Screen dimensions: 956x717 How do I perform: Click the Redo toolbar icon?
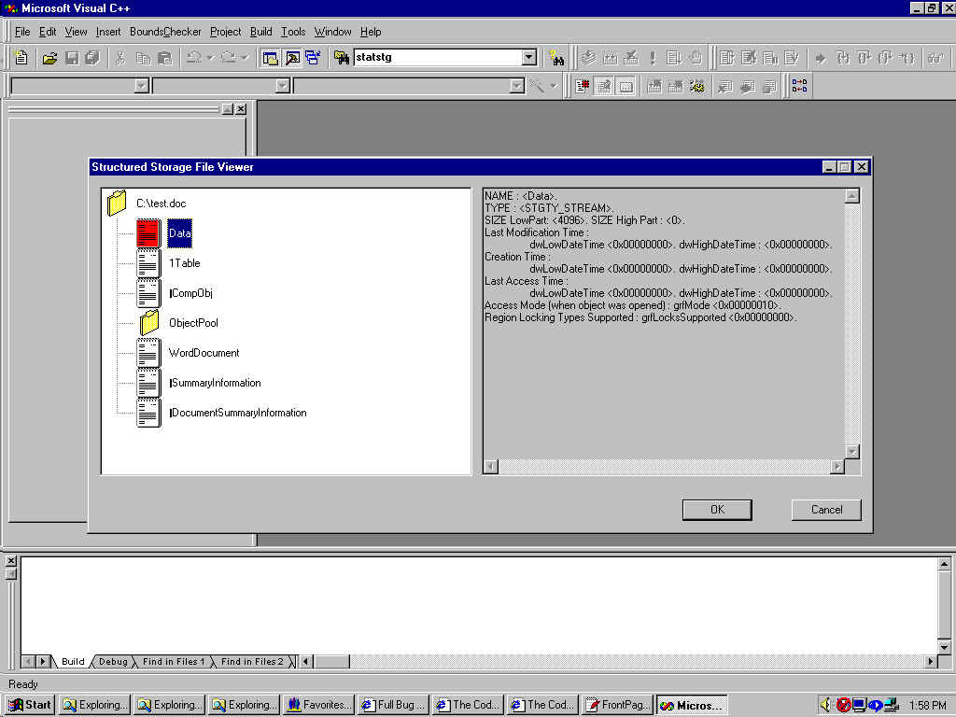coord(229,58)
